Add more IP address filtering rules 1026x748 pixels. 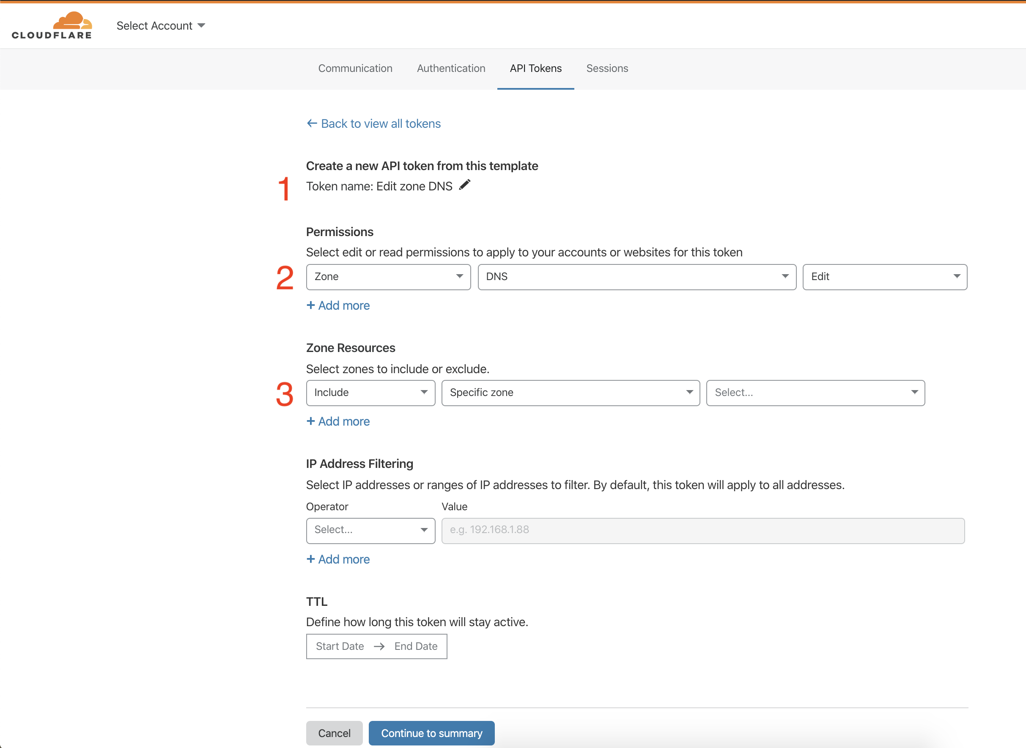click(338, 559)
